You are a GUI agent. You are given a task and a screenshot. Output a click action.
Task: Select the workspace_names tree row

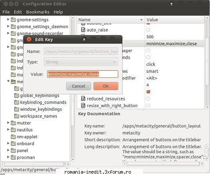point(36,116)
